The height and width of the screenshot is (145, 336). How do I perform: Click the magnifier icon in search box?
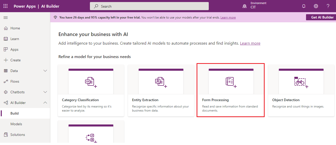pyautogui.click(x=96, y=6)
